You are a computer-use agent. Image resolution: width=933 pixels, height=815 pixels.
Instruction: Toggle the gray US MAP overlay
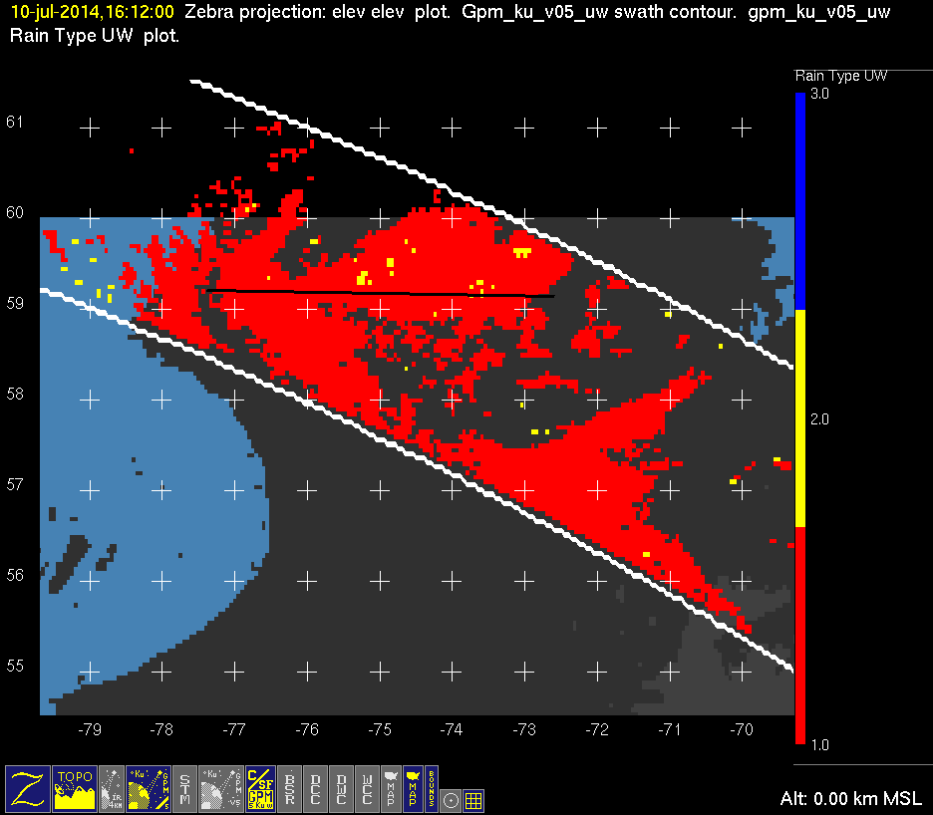tap(390, 788)
